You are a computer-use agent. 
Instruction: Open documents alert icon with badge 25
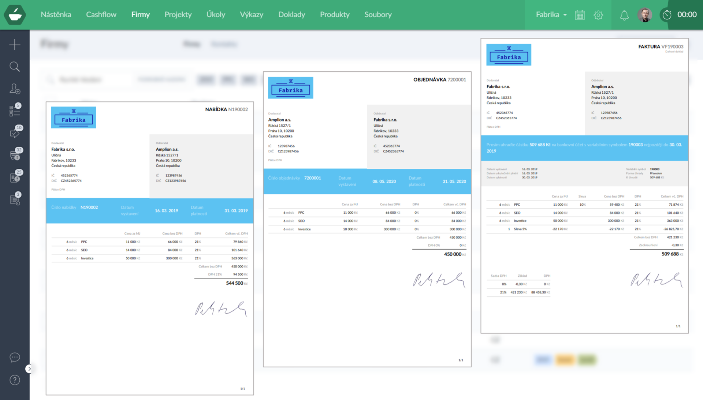pyautogui.click(x=15, y=178)
